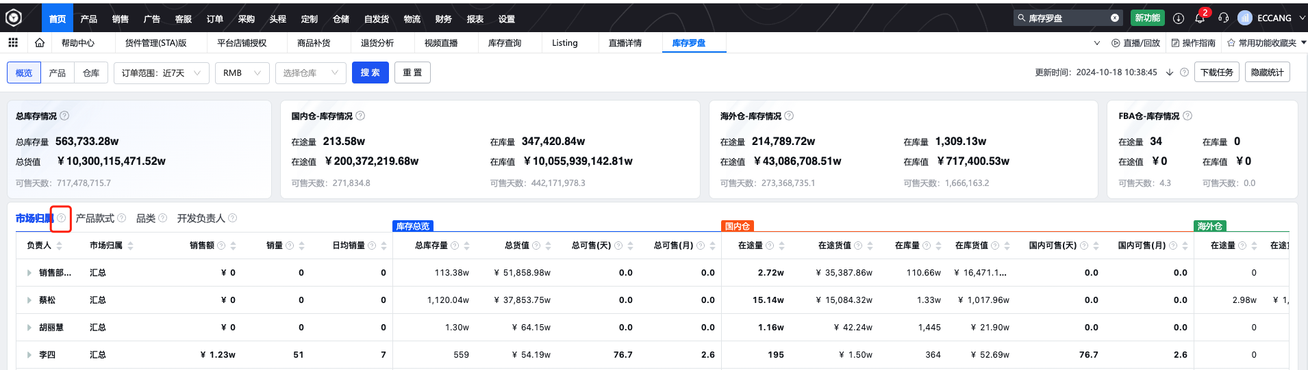Open the notification bell with 2 alerts
The height and width of the screenshot is (370, 1308).
tap(1200, 18)
